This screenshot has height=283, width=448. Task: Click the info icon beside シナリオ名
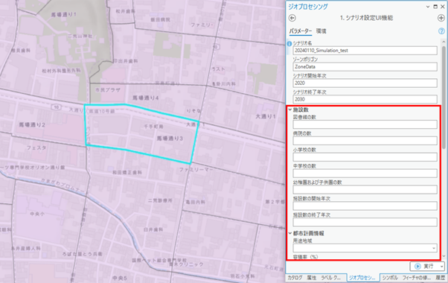(x=289, y=44)
